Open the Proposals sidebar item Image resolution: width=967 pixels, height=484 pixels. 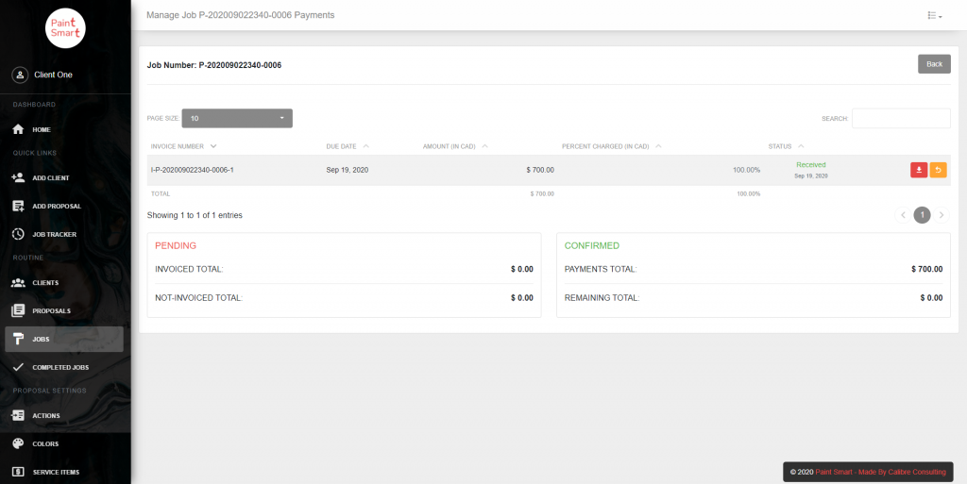tap(51, 310)
